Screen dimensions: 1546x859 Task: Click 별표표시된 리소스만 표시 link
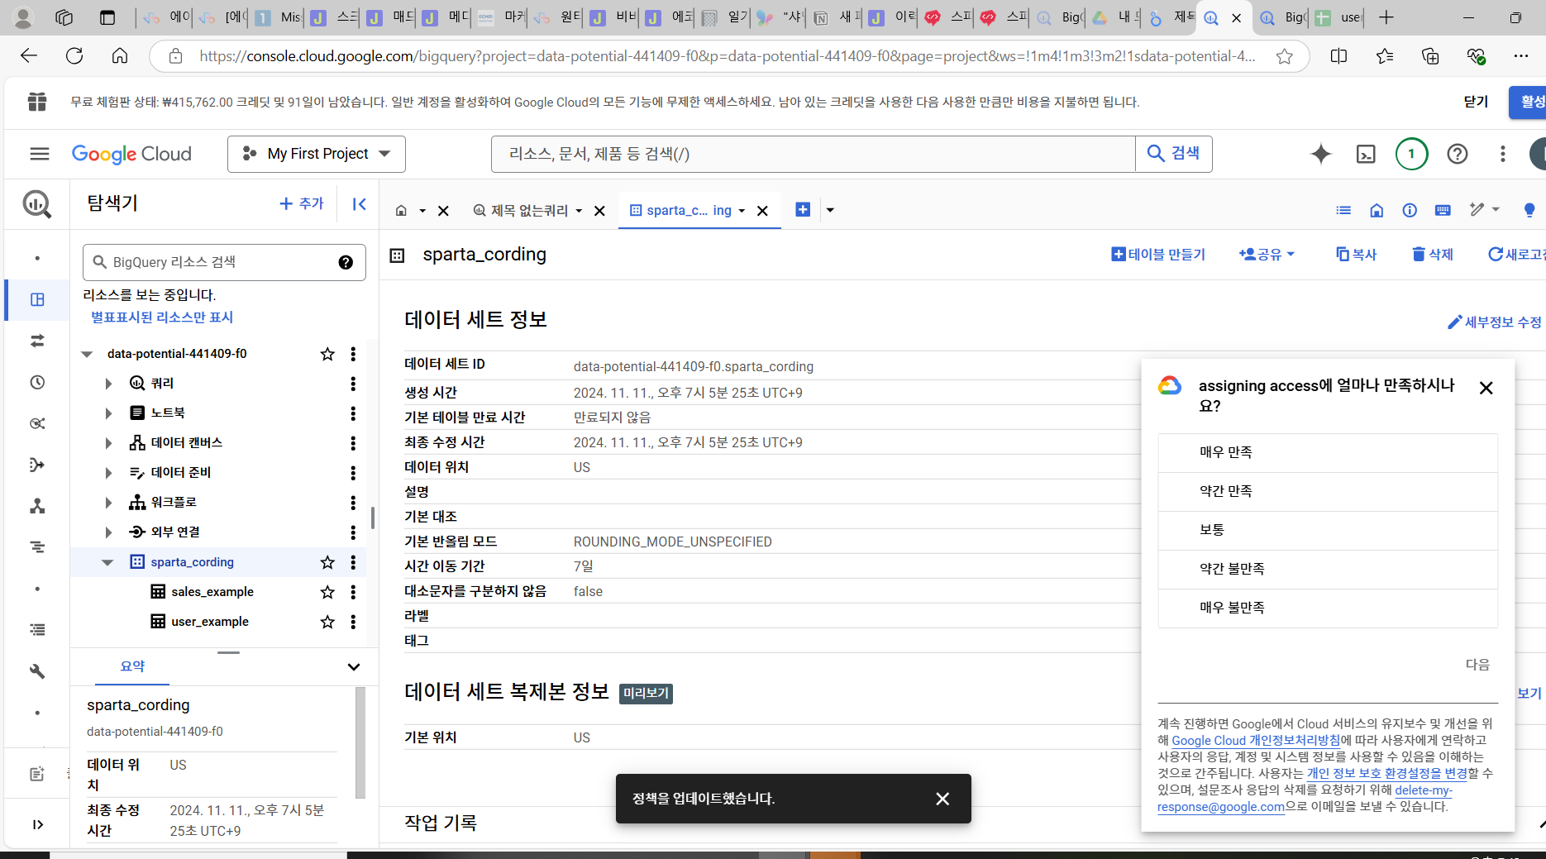click(x=162, y=317)
